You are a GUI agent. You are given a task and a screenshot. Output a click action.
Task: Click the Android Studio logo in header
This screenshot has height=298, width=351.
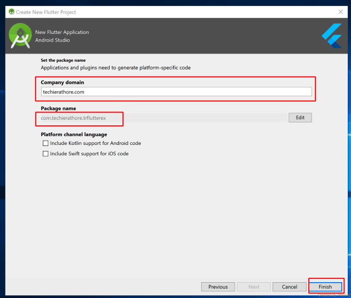tap(20, 36)
